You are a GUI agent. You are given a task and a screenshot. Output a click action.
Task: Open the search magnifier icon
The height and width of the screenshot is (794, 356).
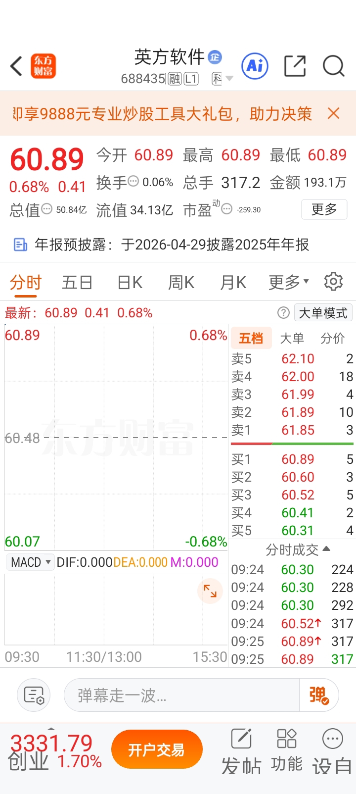click(334, 66)
